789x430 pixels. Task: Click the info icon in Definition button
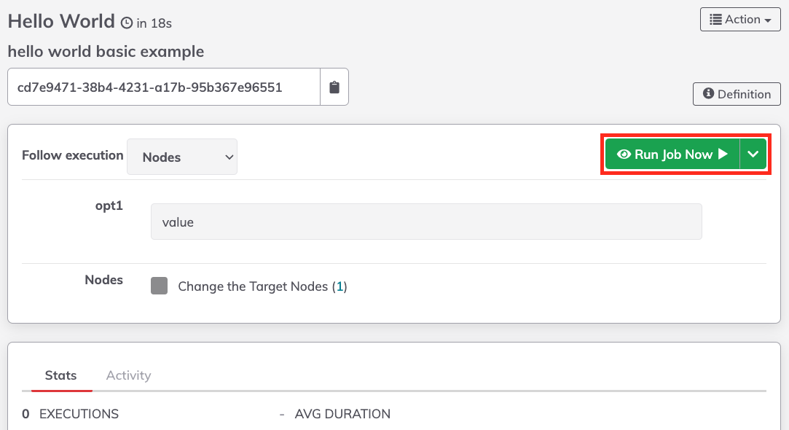pyautogui.click(x=708, y=94)
